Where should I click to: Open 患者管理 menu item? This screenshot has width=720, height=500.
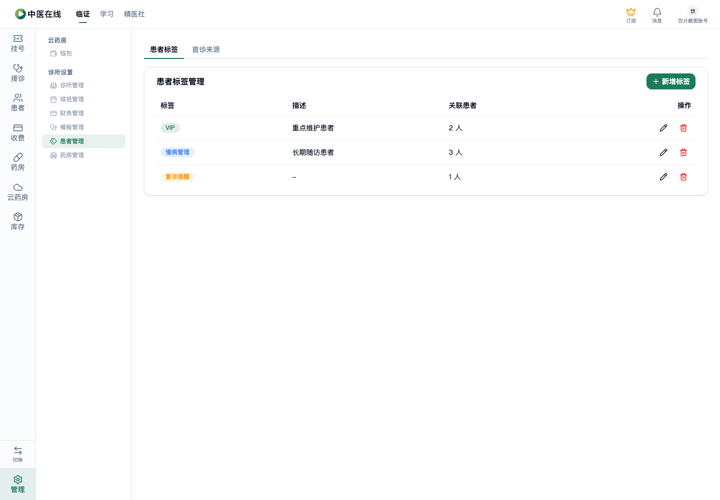[x=83, y=141]
